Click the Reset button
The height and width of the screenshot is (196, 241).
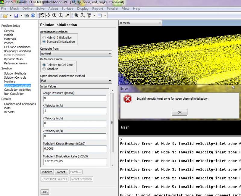tap(61, 172)
